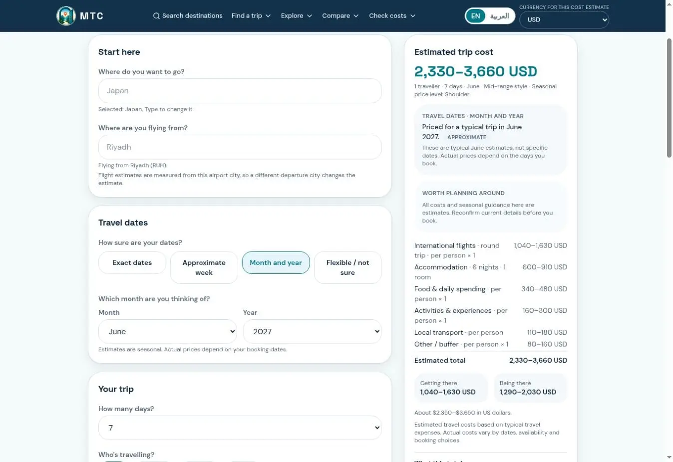Select Month and year option
The image size is (673, 462).
[276, 263]
